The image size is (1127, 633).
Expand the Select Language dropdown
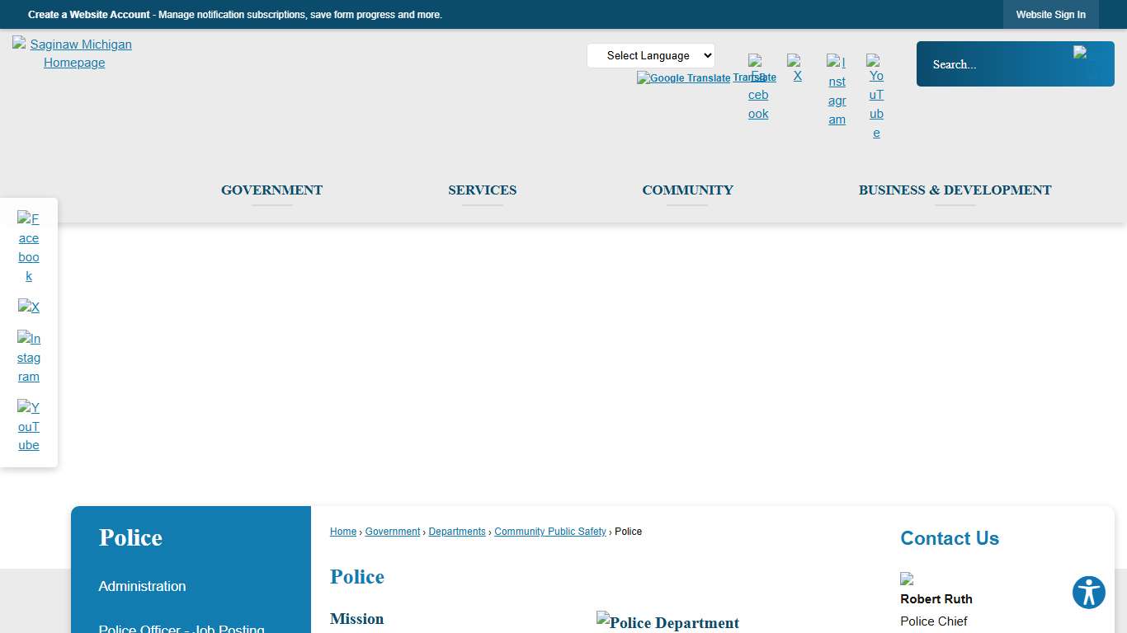[650, 56]
